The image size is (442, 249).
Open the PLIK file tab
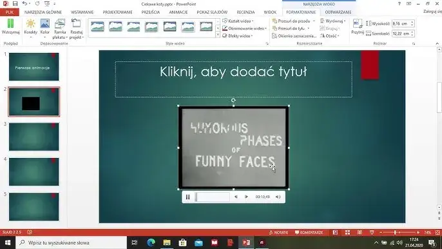9,12
